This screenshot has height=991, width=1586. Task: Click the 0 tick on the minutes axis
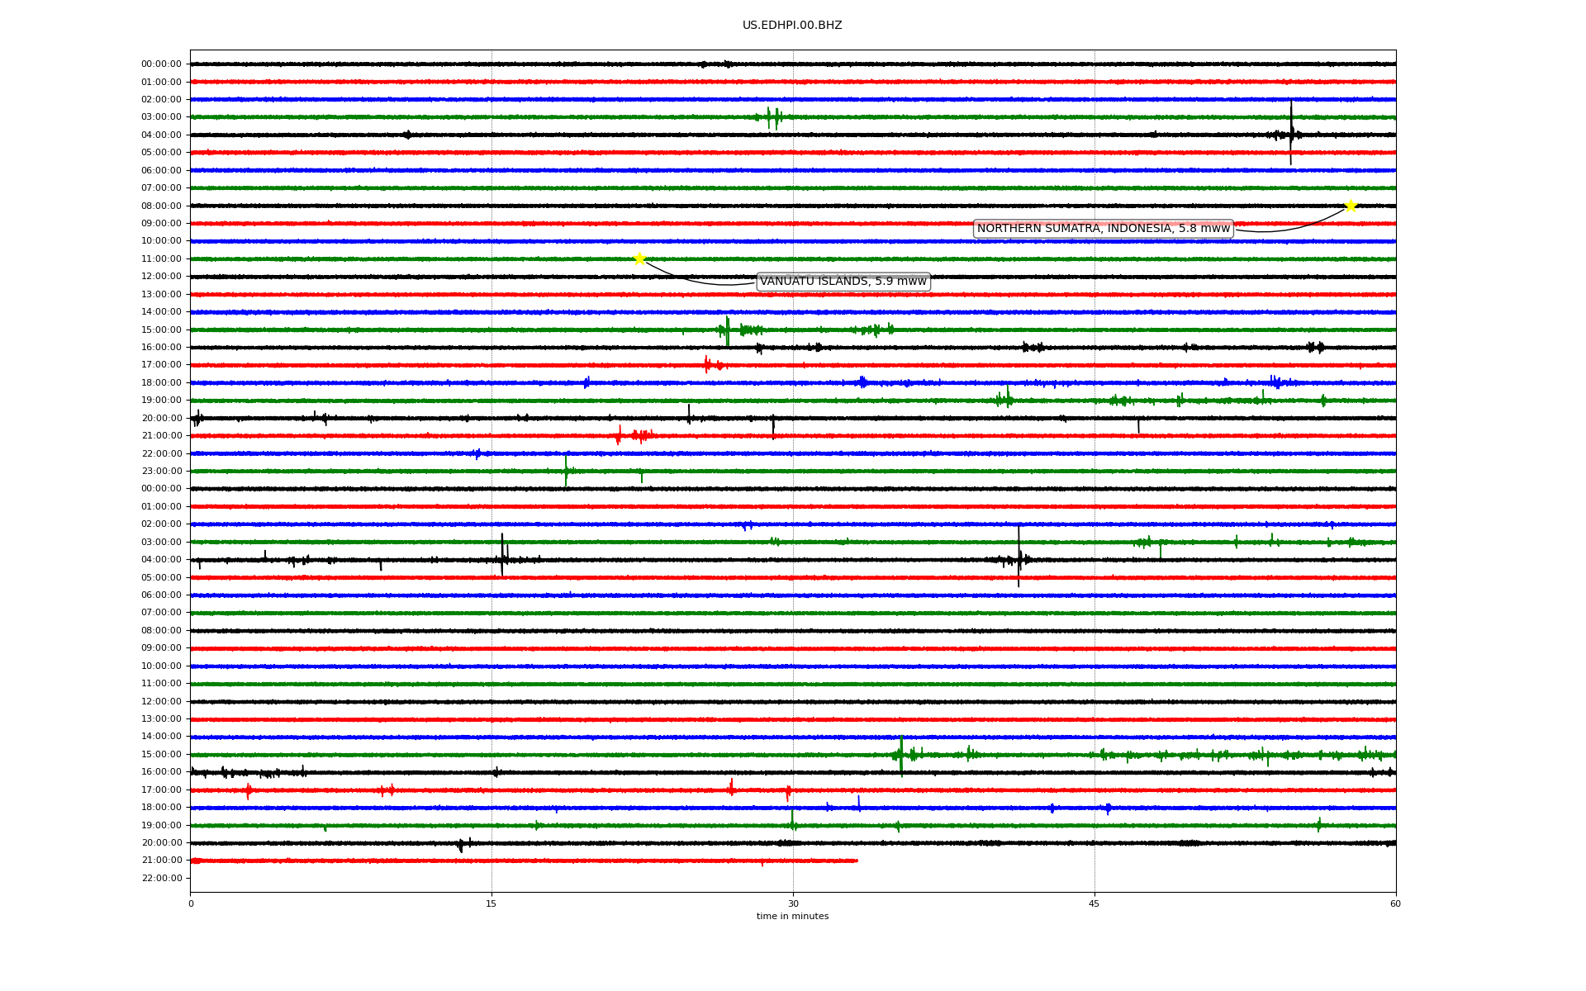[x=191, y=903]
